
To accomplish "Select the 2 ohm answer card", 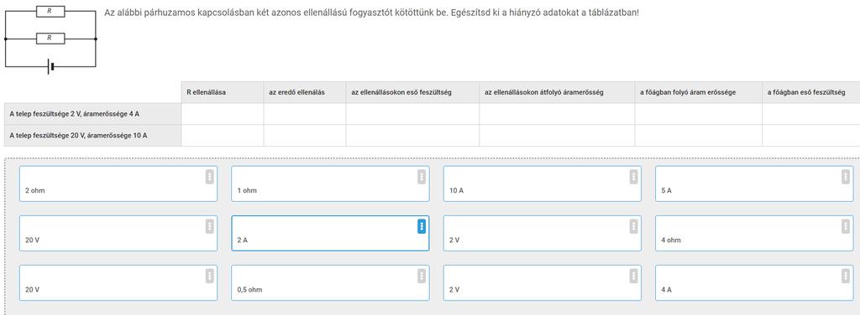I will tap(118, 183).
